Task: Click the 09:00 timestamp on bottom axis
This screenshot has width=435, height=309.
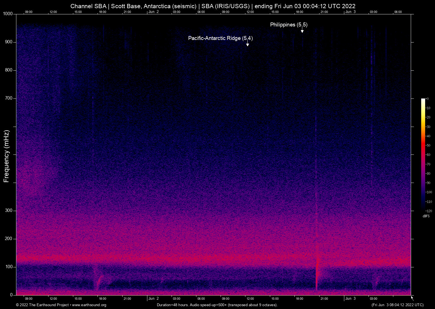Action: pyautogui.click(x=28, y=299)
